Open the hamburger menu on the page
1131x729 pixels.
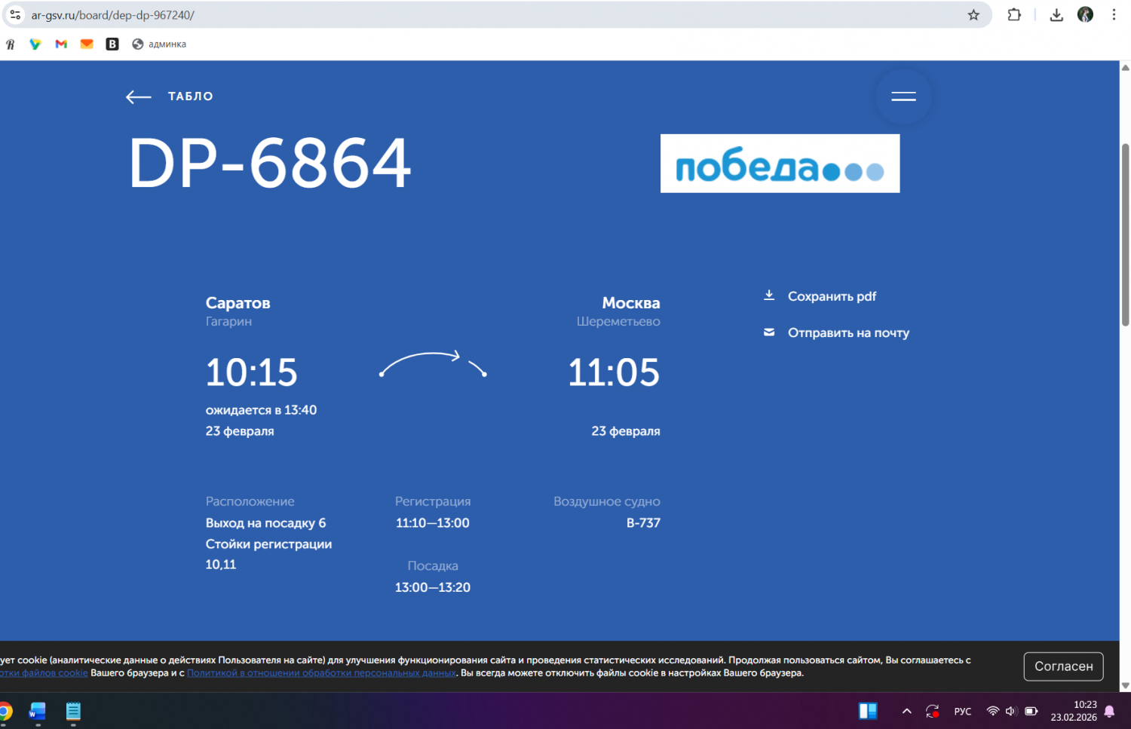(903, 96)
